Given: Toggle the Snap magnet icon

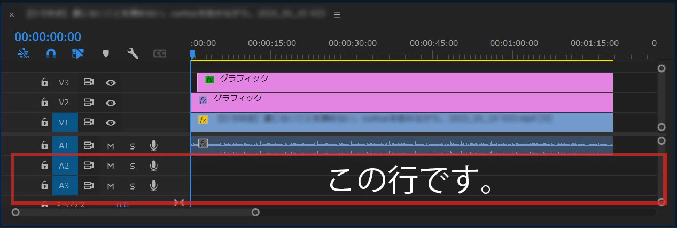Looking at the screenshot, I should [x=51, y=53].
